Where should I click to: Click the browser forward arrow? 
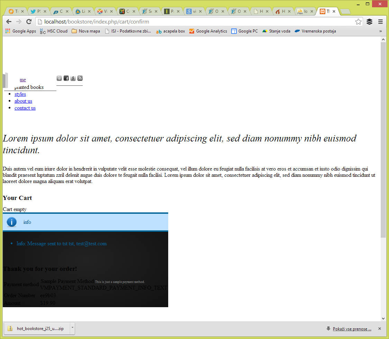[19, 22]
